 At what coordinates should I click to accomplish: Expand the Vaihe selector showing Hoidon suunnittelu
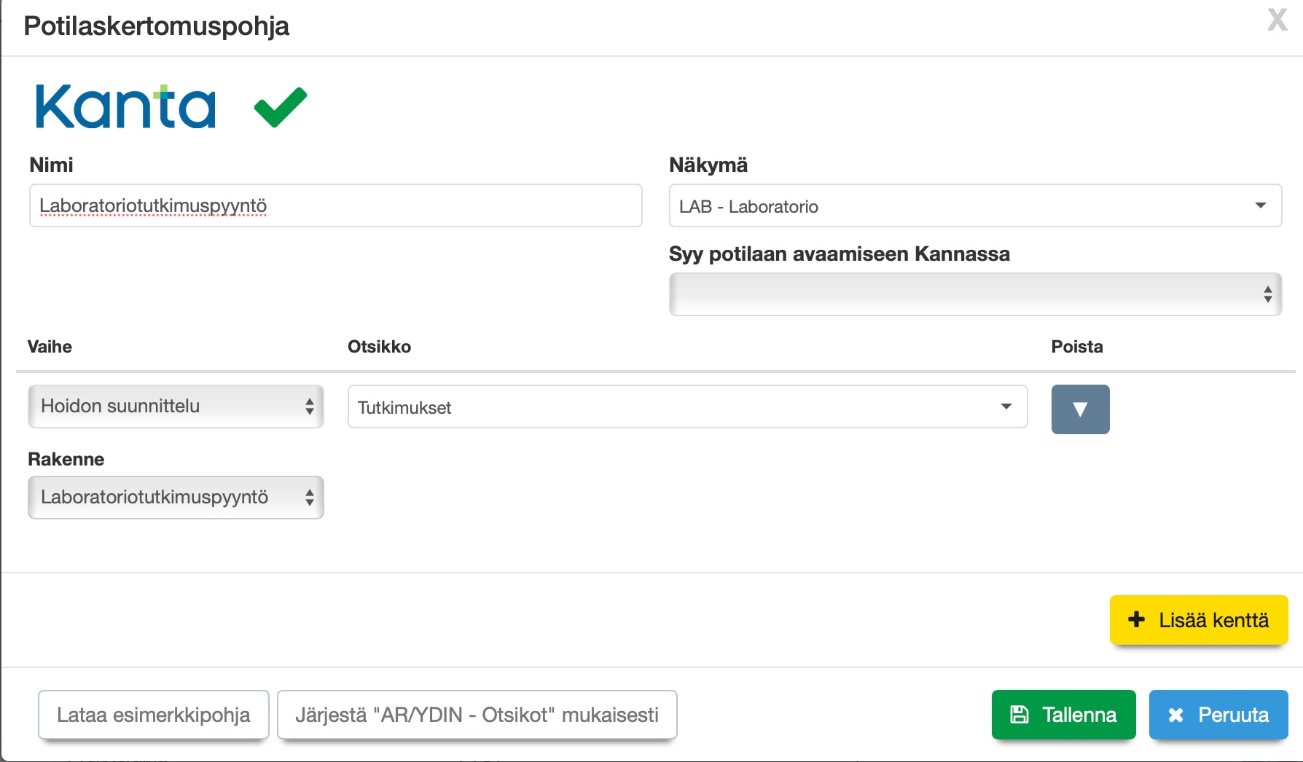(x=176, y=406)
